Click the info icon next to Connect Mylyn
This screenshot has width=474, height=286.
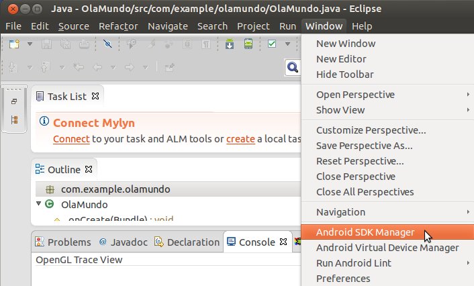click(x=44, y=121)
